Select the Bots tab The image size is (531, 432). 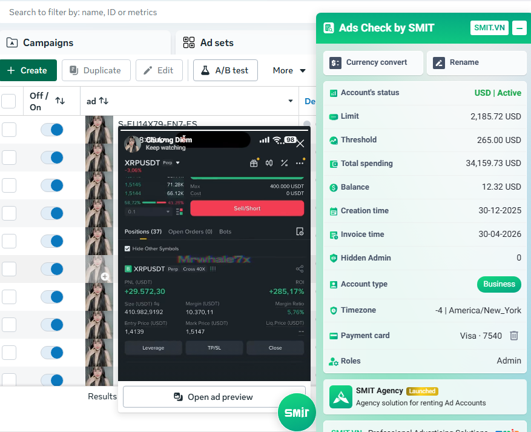[225, 232]
